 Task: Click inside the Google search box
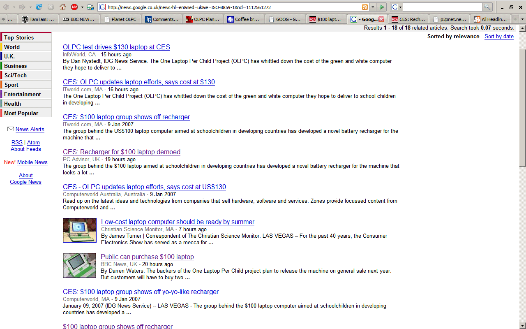click(x=442, y=7)
